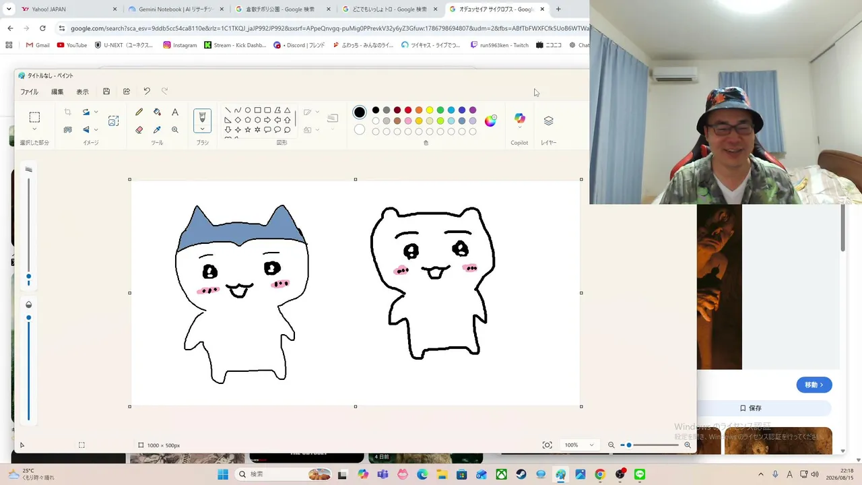Viewport: 862px width, 485px height.
Task: Click the screenshot fit-to-window icon in status bar
Action: 548,445
